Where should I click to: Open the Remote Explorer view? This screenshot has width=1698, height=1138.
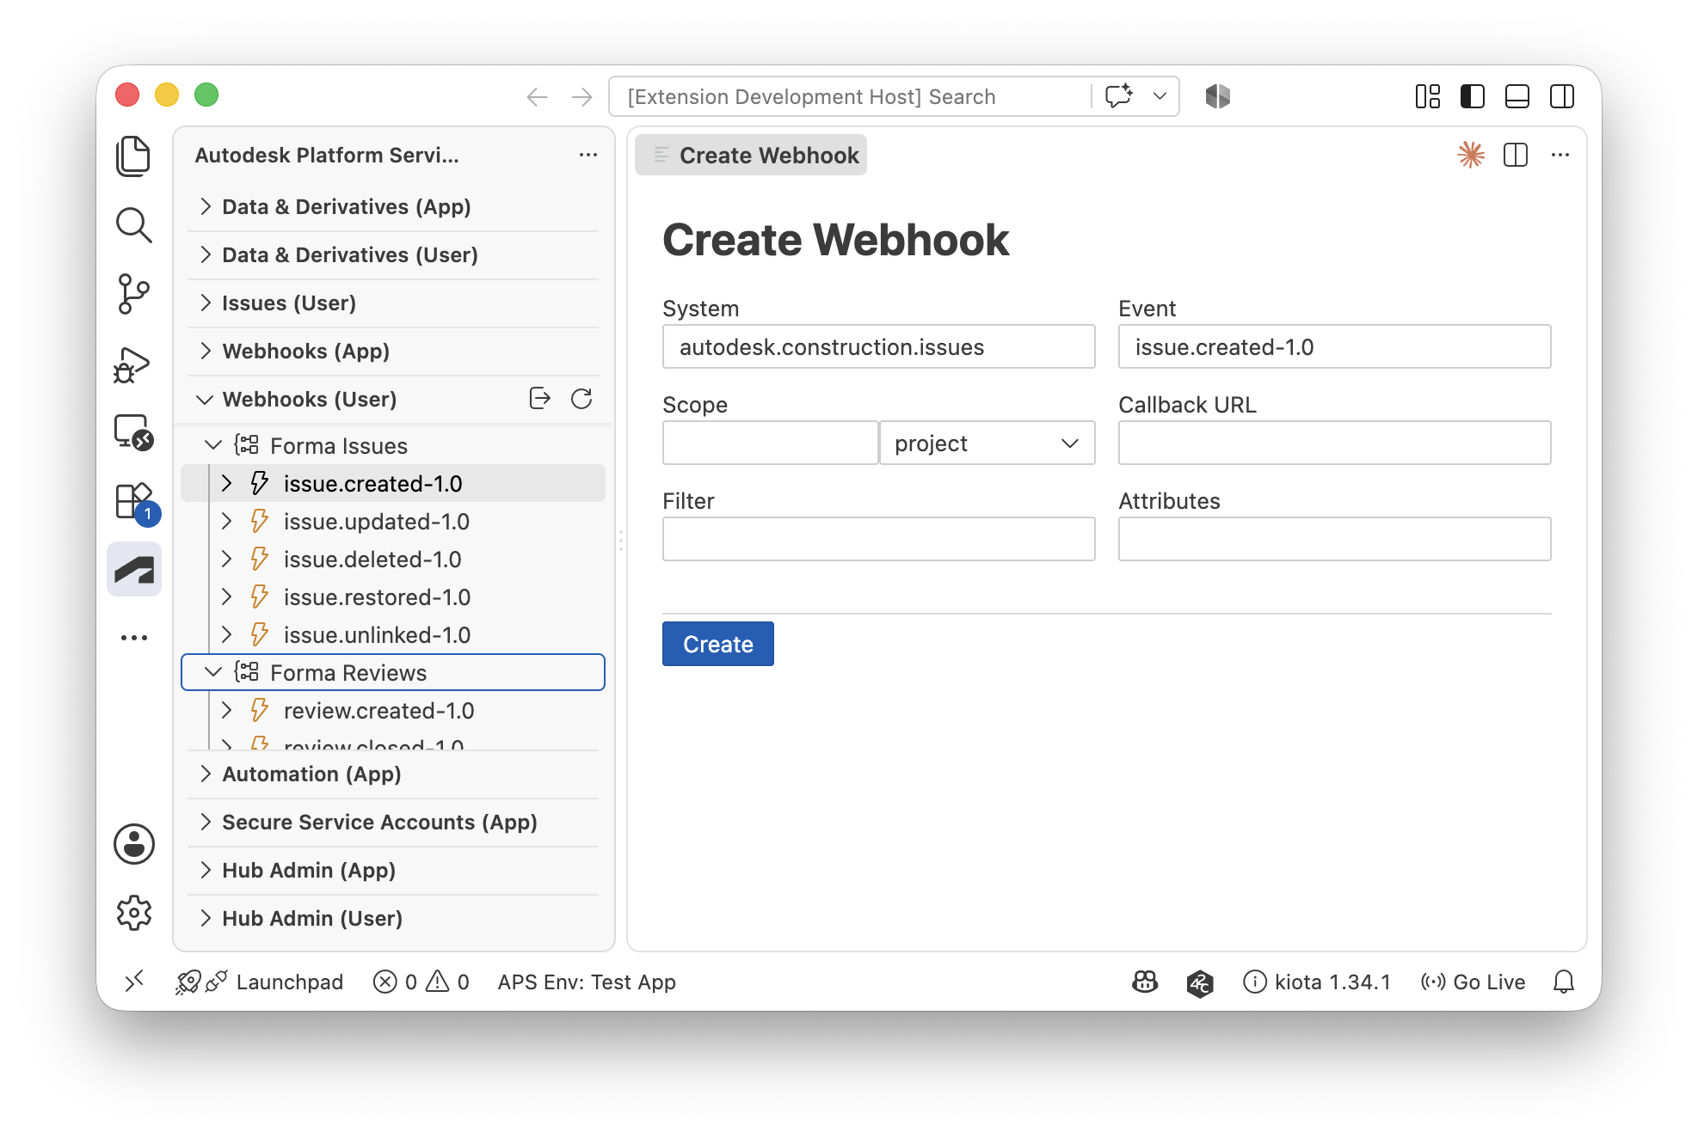[x=133, y=432]
